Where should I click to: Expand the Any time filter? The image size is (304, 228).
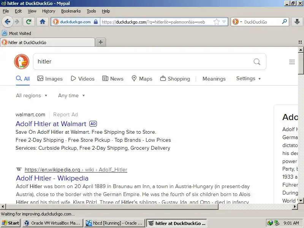point(71,95)
